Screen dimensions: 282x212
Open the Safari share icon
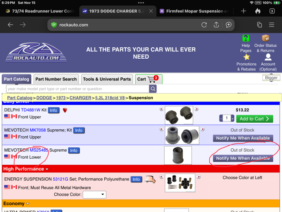216,25
